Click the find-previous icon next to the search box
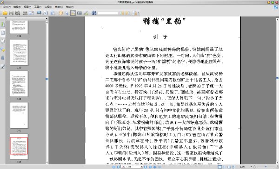This screenshot has height=169, width=279. (121, 13)
